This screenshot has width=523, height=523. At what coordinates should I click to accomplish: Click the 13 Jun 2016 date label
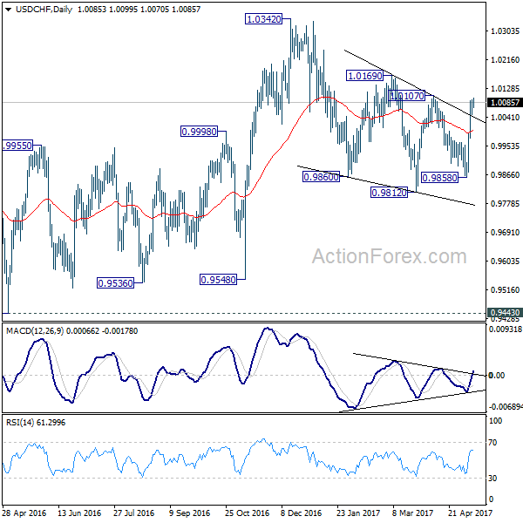(x=79, y=513)
